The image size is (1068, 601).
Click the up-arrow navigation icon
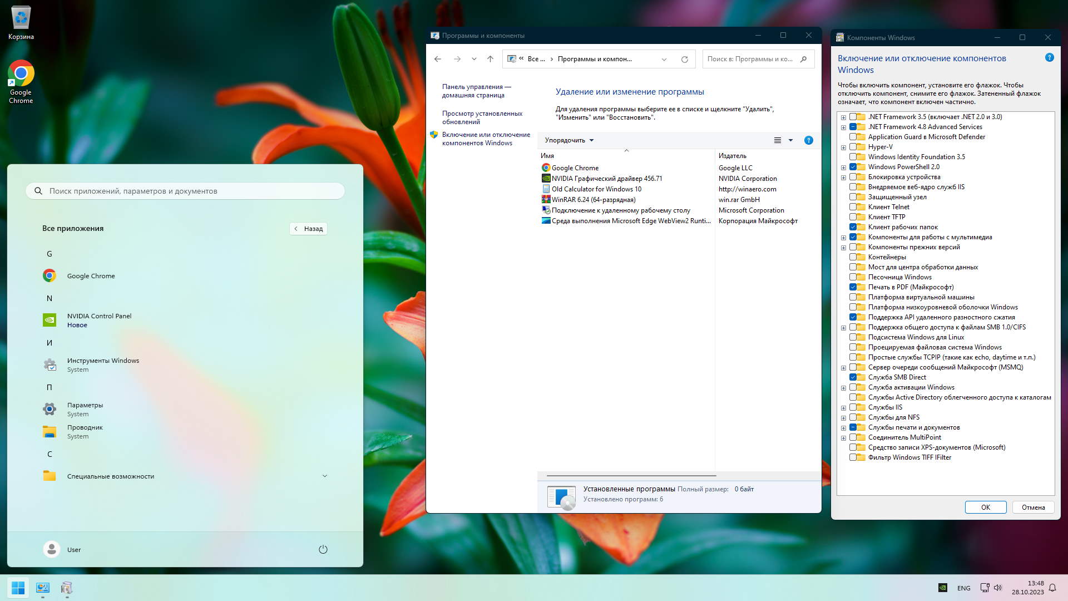point(490,59)
